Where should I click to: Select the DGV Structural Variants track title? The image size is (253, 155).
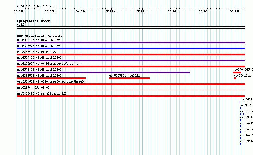click(40, 36)
